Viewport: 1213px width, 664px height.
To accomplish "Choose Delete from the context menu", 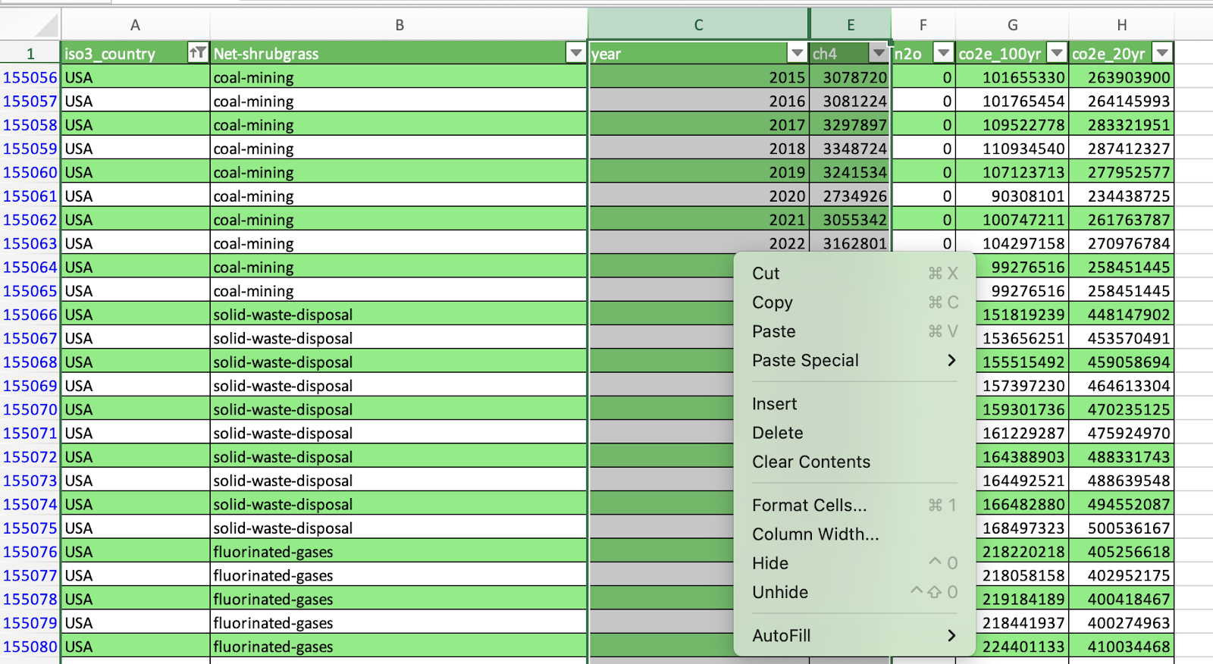I will pyautogui.click(x=854, y=433).
